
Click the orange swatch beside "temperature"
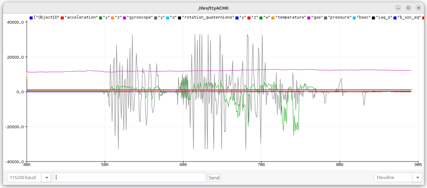point(273,18)
